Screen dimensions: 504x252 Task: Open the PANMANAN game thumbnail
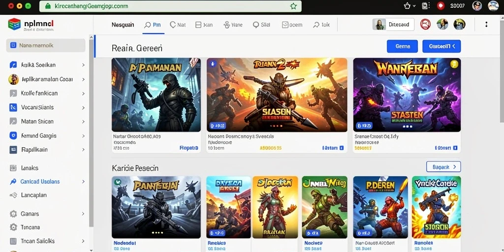[156, 95]
